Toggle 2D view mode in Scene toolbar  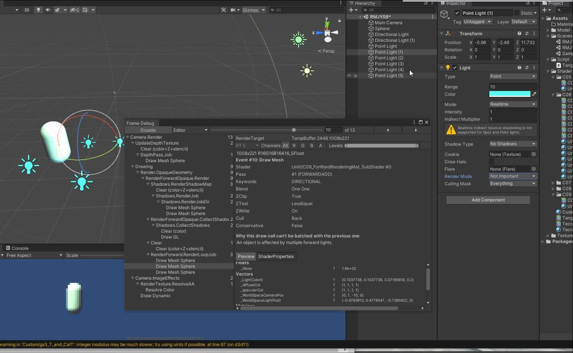(26, 10)
